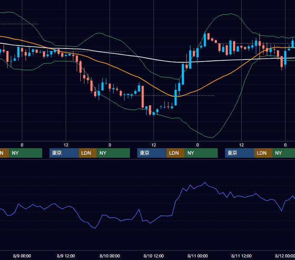Select the 東京 session block starting 8/9 12:00

[64, 153]
